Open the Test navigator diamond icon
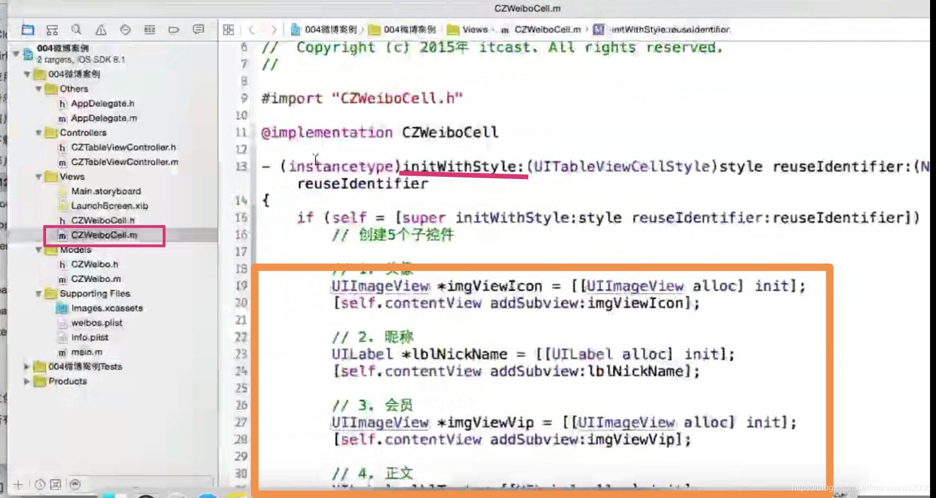Screen dimensions: 936x498 click(x=125, y=30)
